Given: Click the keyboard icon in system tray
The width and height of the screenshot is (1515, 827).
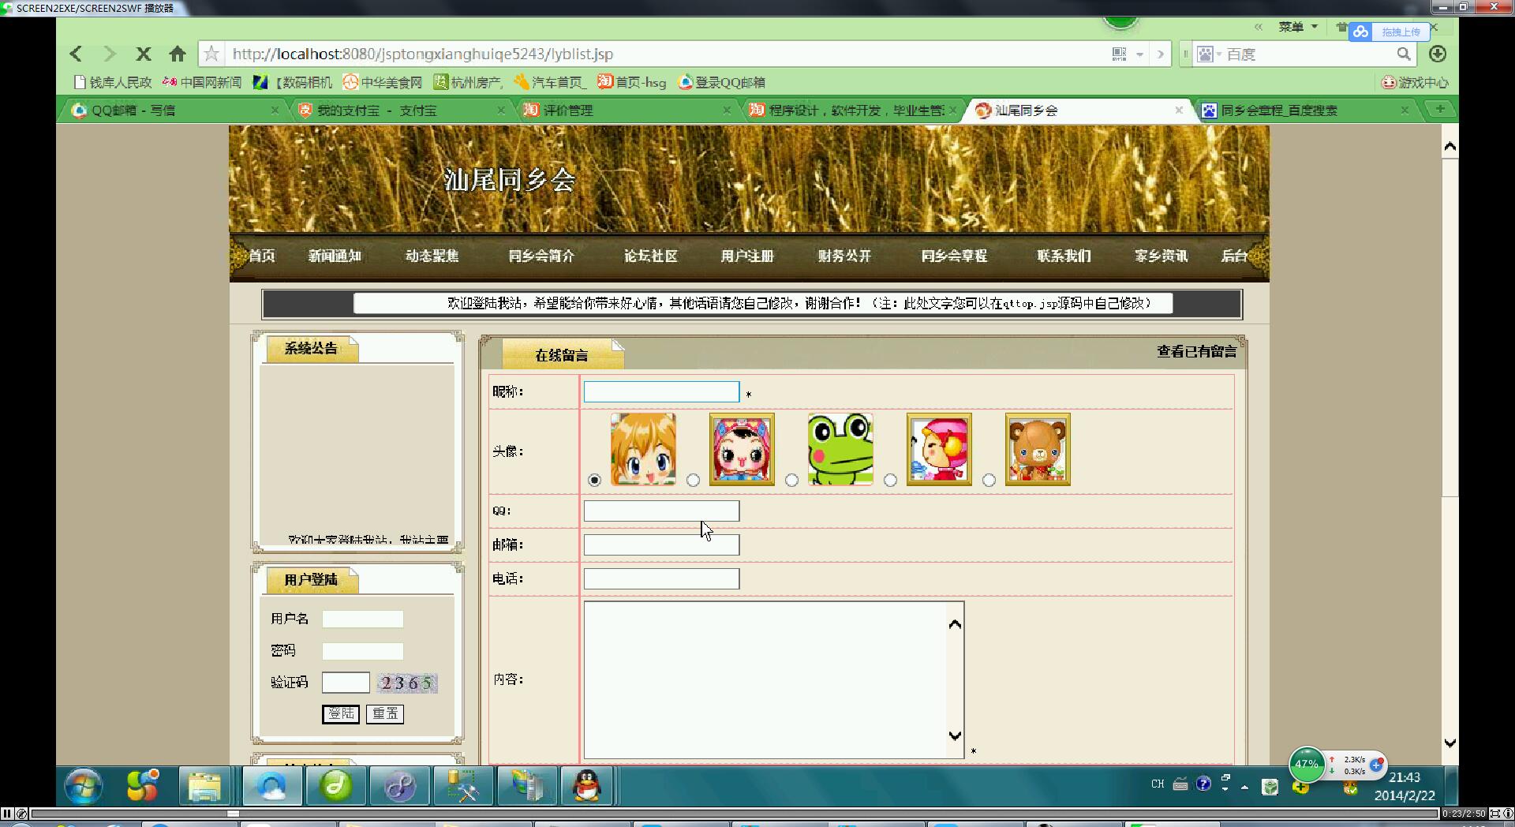Looking at the screenshot, I should coord(1180,784).
